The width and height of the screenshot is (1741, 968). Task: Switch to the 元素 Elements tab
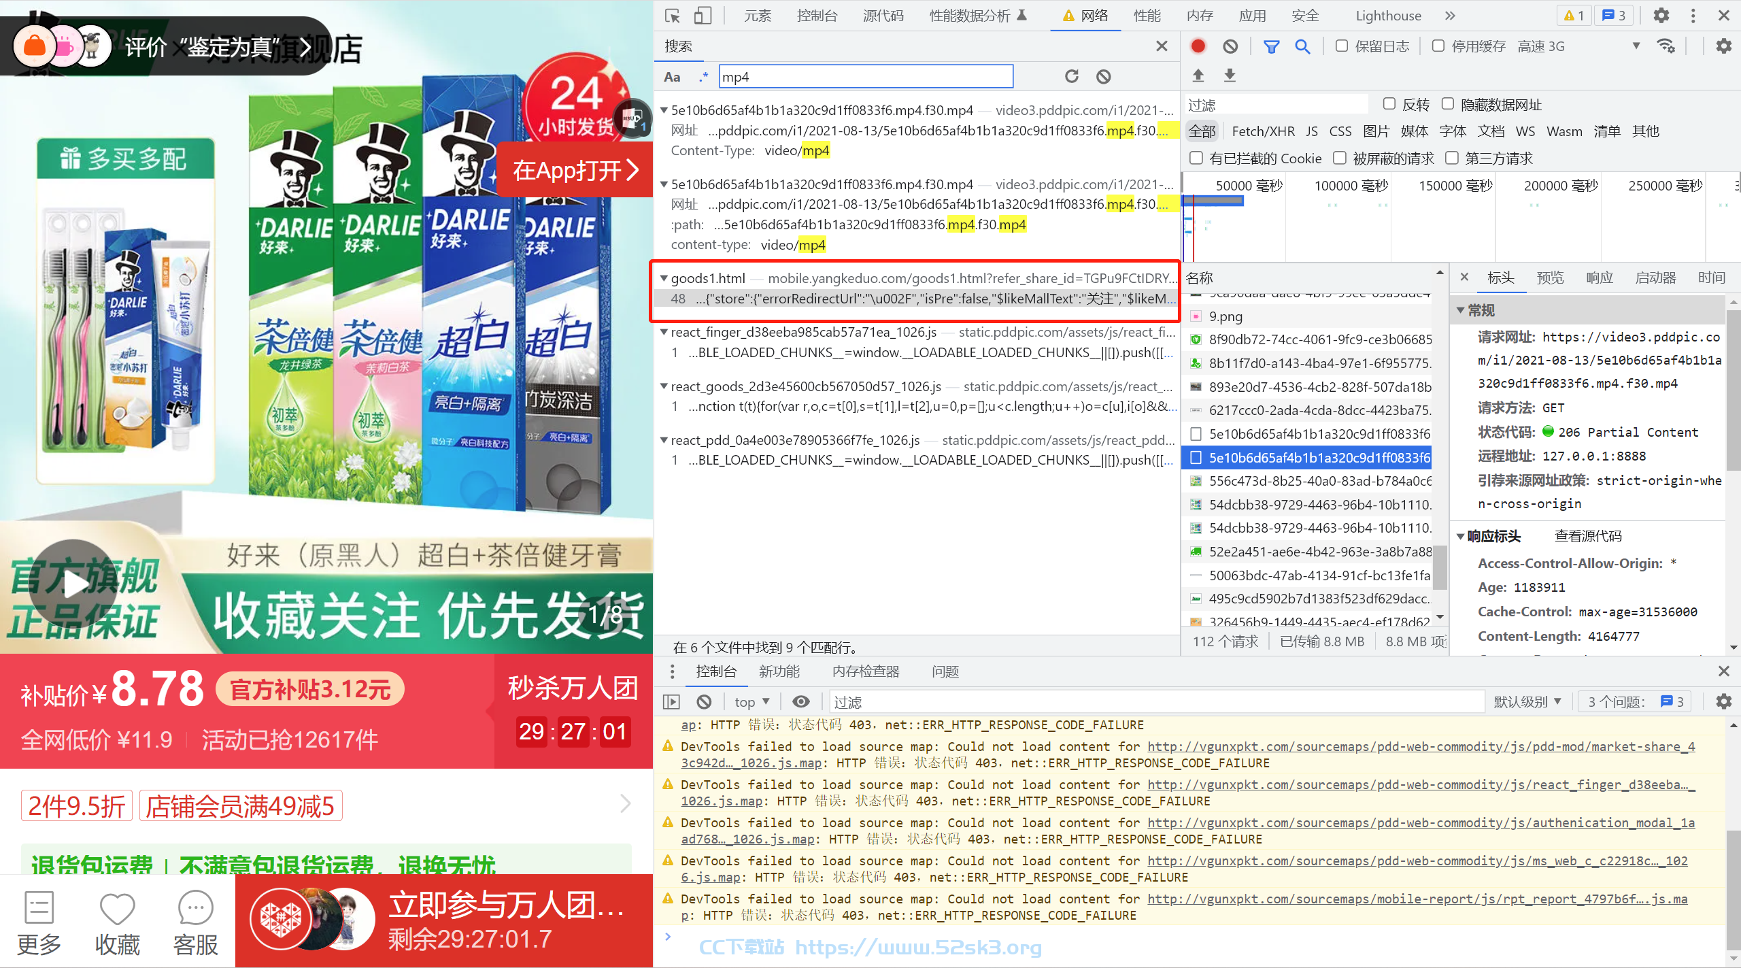point(758,16)
